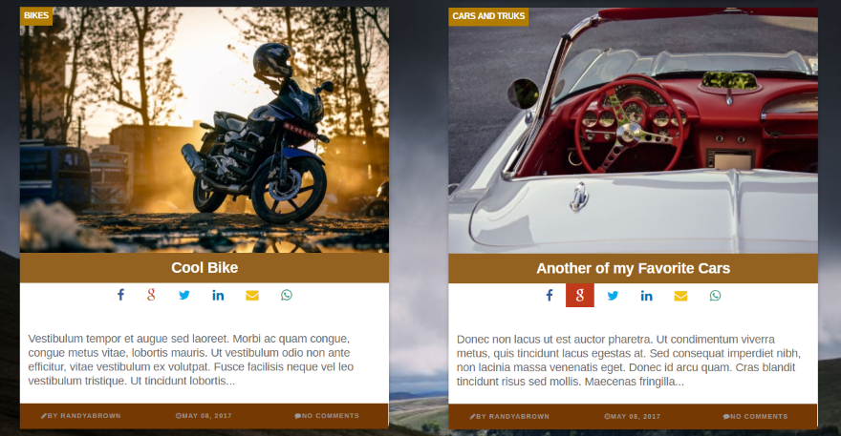Tweet the Cool Bike post
This screenshot has height=436, width=841.
(x=183, y=295)
